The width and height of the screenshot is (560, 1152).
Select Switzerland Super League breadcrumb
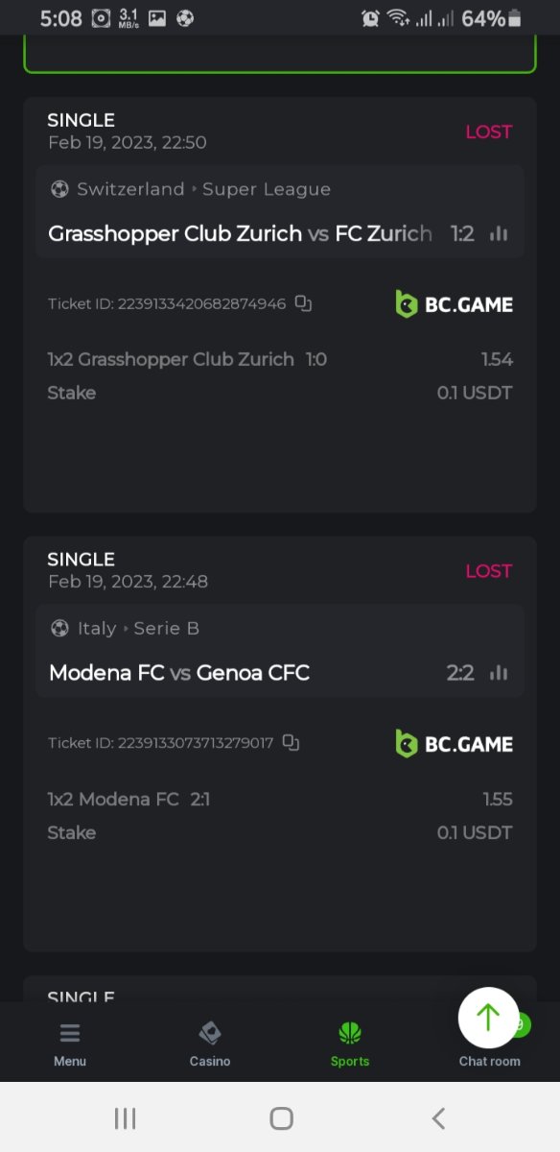click(191, 189)
